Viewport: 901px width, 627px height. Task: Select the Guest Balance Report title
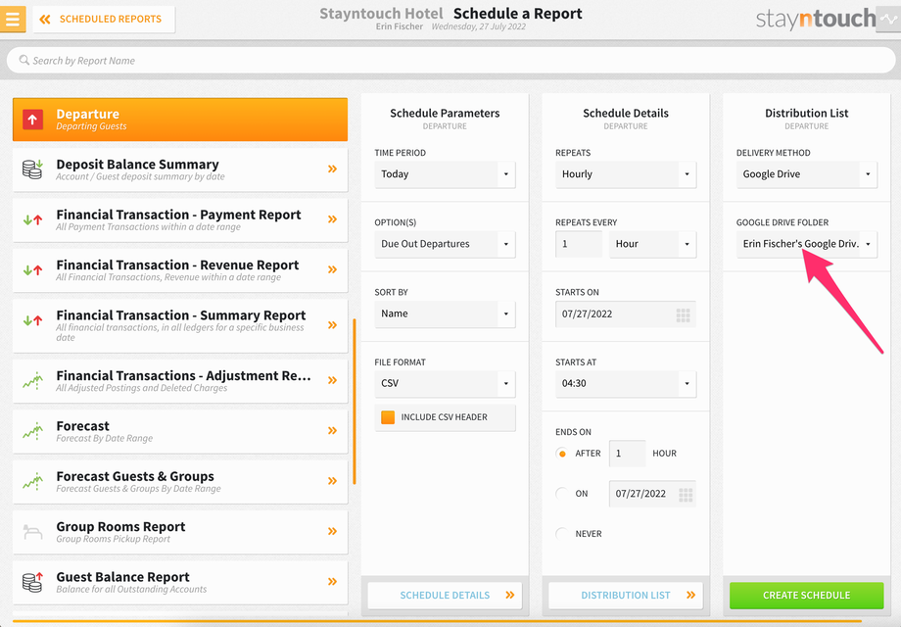(x=123, y=577)
